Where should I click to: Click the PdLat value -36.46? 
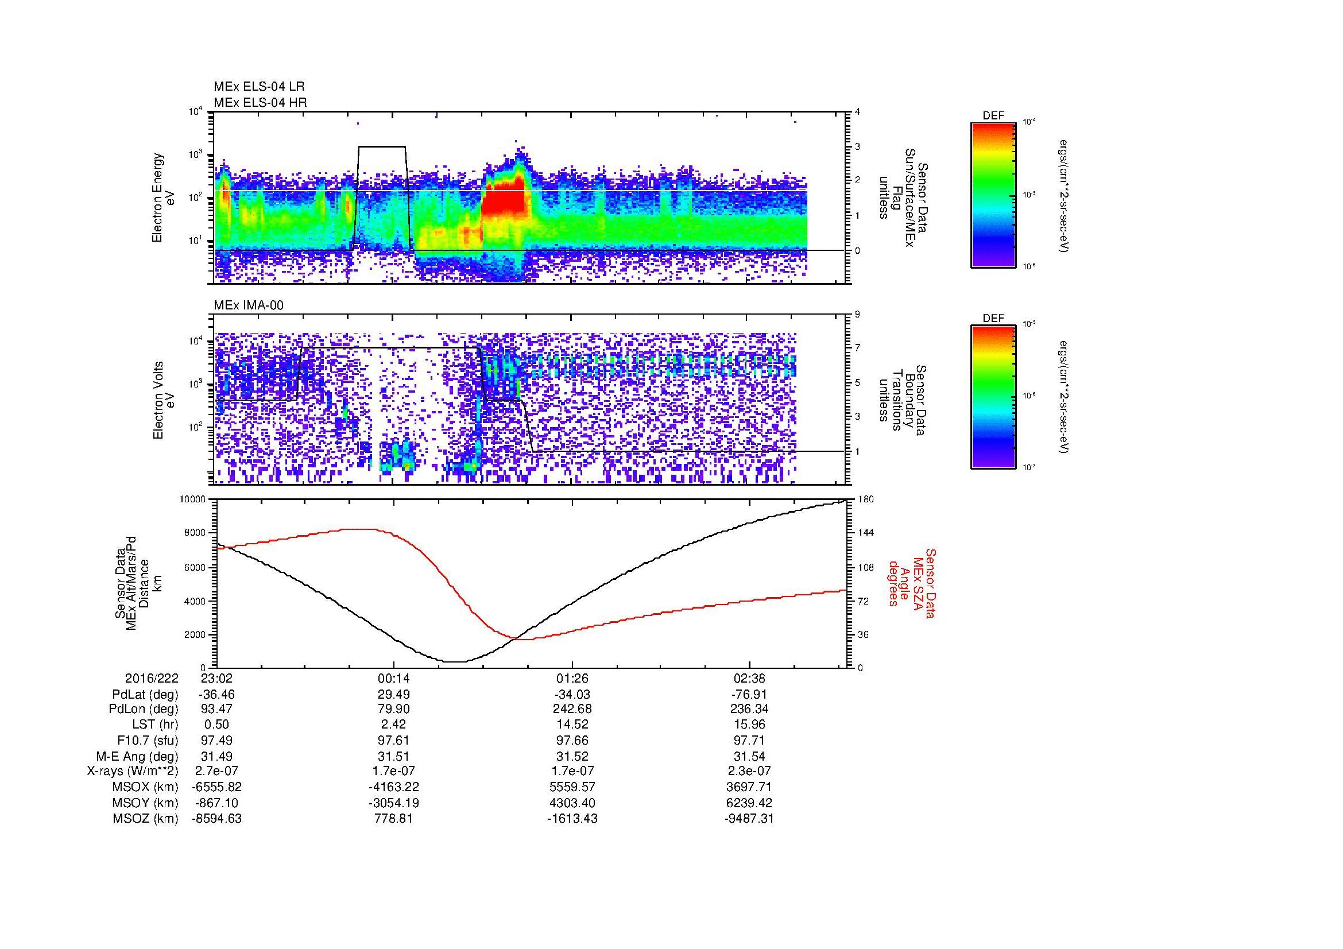pyautogui.click(x=217, y=695)
